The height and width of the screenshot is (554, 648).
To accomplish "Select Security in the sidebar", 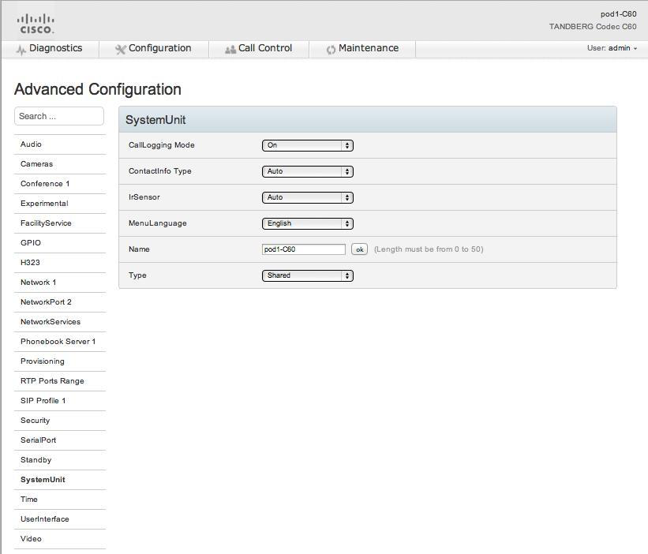I will point(60,421).
